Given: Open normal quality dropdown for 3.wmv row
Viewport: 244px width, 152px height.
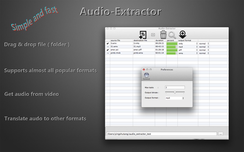Looking at the screenshot, I should click(x=204, y=43).
